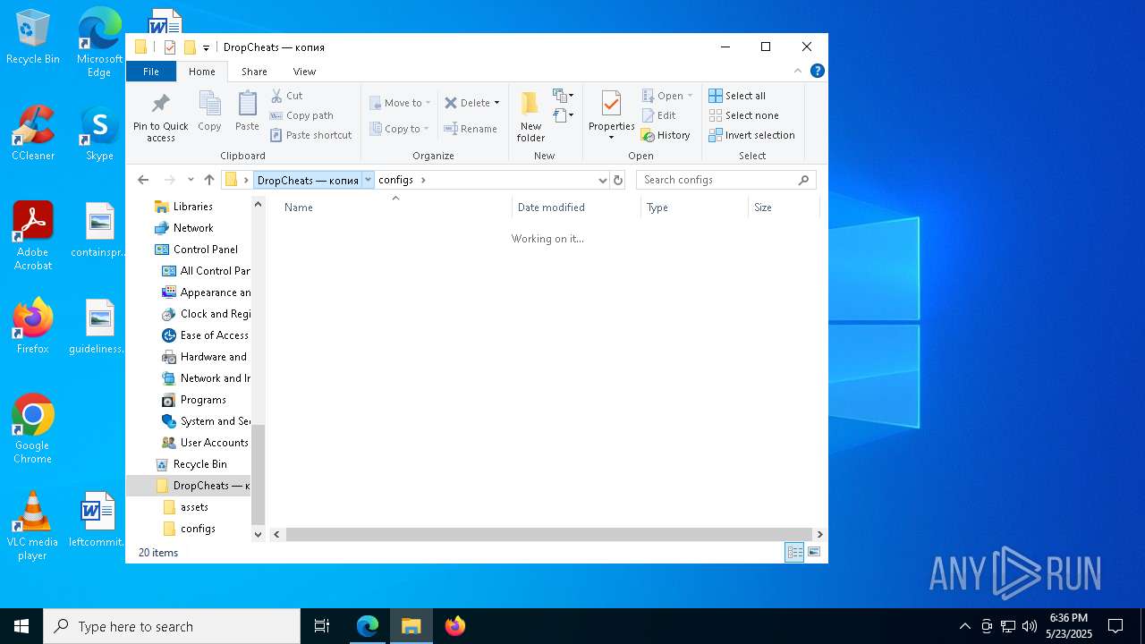Click the Search configs field
The width and height of the screenshot is (1145, 644).
(725, 180)
